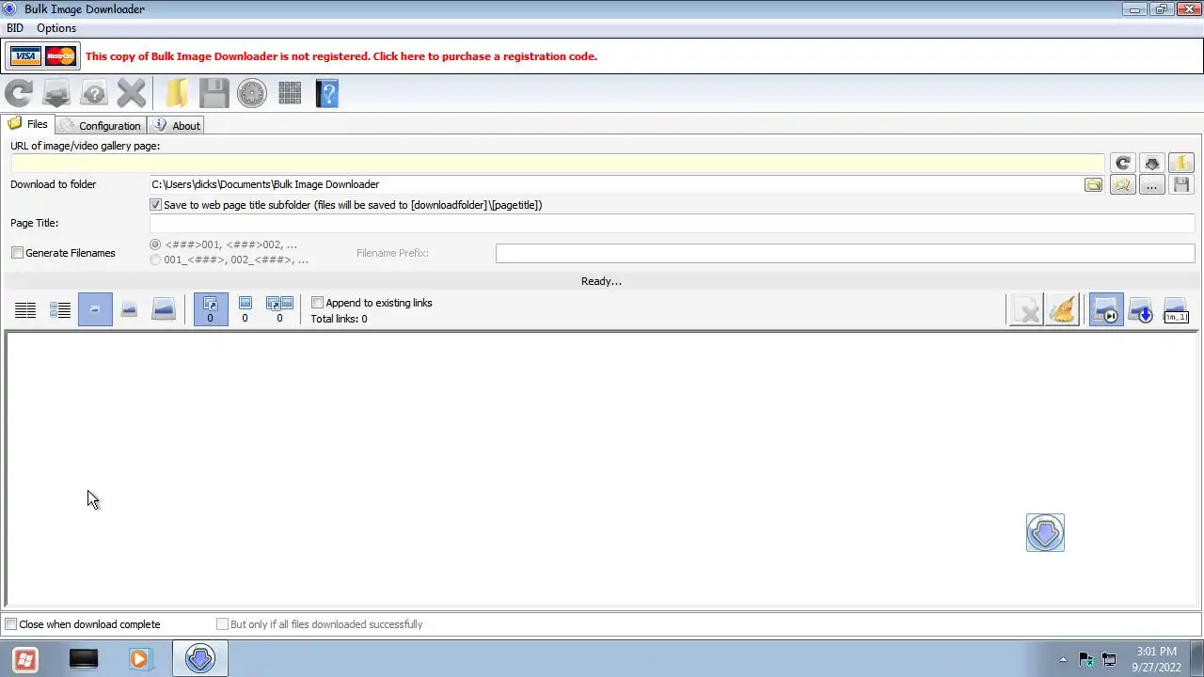Viewport: 1204px width, 677px height.
Task: Switch to detailed list with thumbnails view
Action: (x=60, y=310)
